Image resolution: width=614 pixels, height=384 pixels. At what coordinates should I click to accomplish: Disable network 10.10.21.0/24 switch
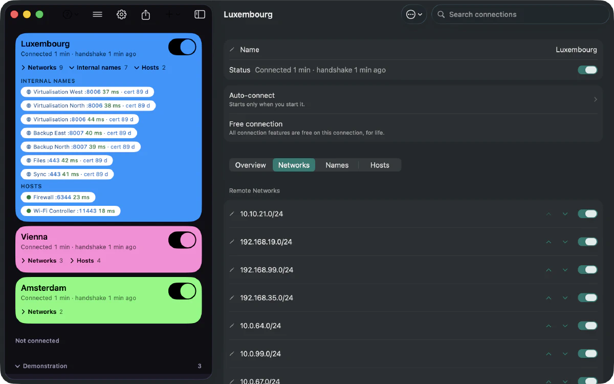click(587, 214)
